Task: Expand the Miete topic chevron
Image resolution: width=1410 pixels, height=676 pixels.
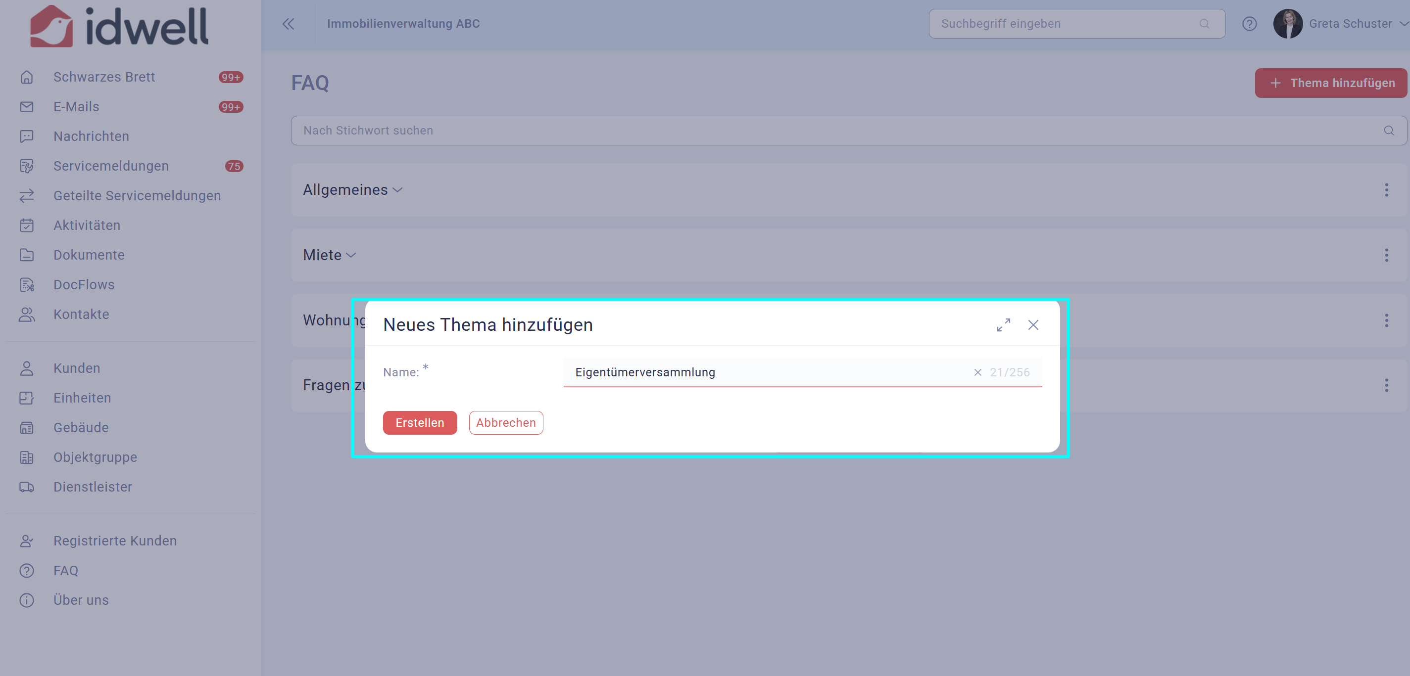Action: (x=351, y=255)
